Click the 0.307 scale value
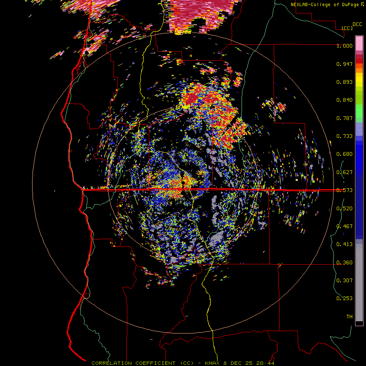This screenshot has height=366, width=366. [x=344, y=281]
